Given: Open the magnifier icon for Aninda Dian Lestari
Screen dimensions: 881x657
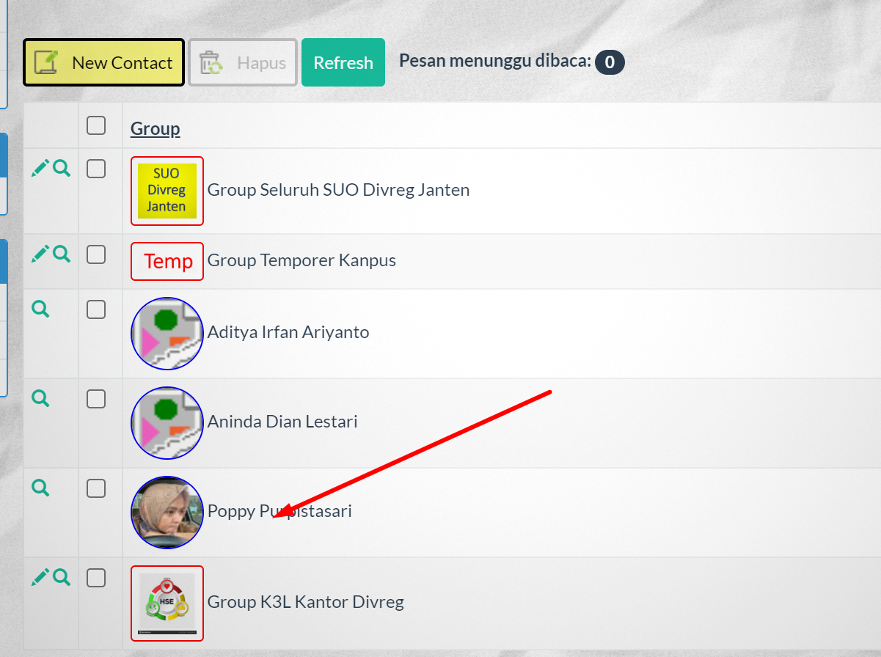Looking at the screenshot, I should 41,398.
